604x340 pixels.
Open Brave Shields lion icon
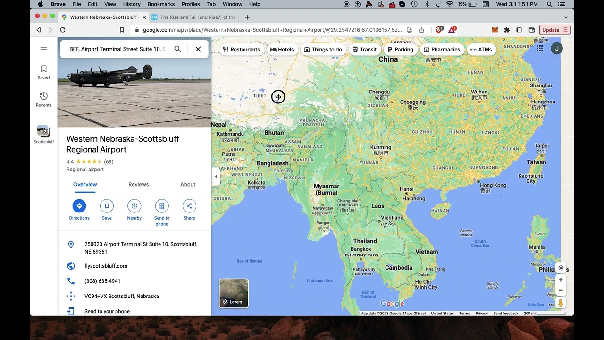point(439,30)
